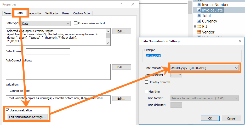Cancel the Date Normalization Settings dialog

coord(231,118)
